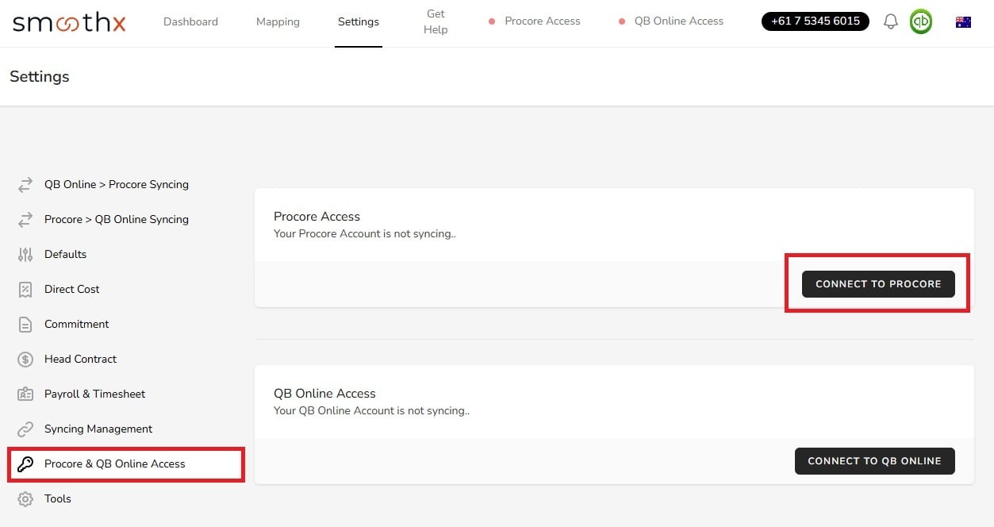Open the Mapping section
Screen dimensions: 994x527
tap(278, 21)
